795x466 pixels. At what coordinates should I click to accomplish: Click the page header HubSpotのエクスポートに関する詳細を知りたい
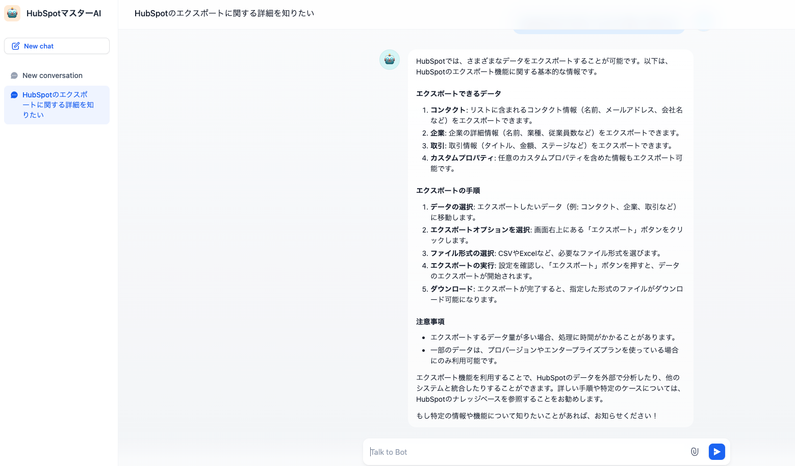point(224,13)
